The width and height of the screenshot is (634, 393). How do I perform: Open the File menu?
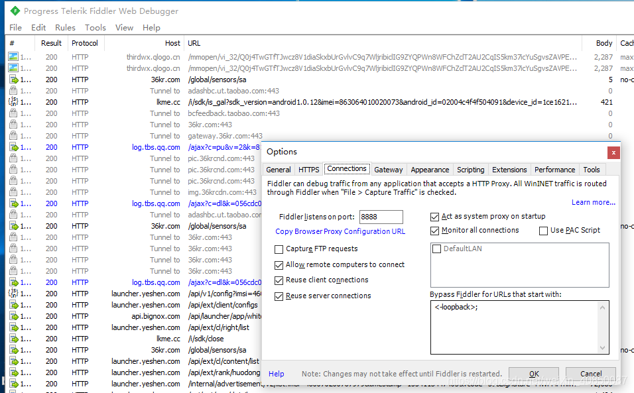(15, 27)
